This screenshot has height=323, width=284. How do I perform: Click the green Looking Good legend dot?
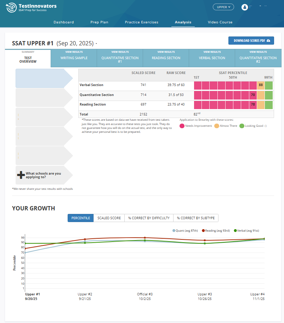(x=243, y=126)
